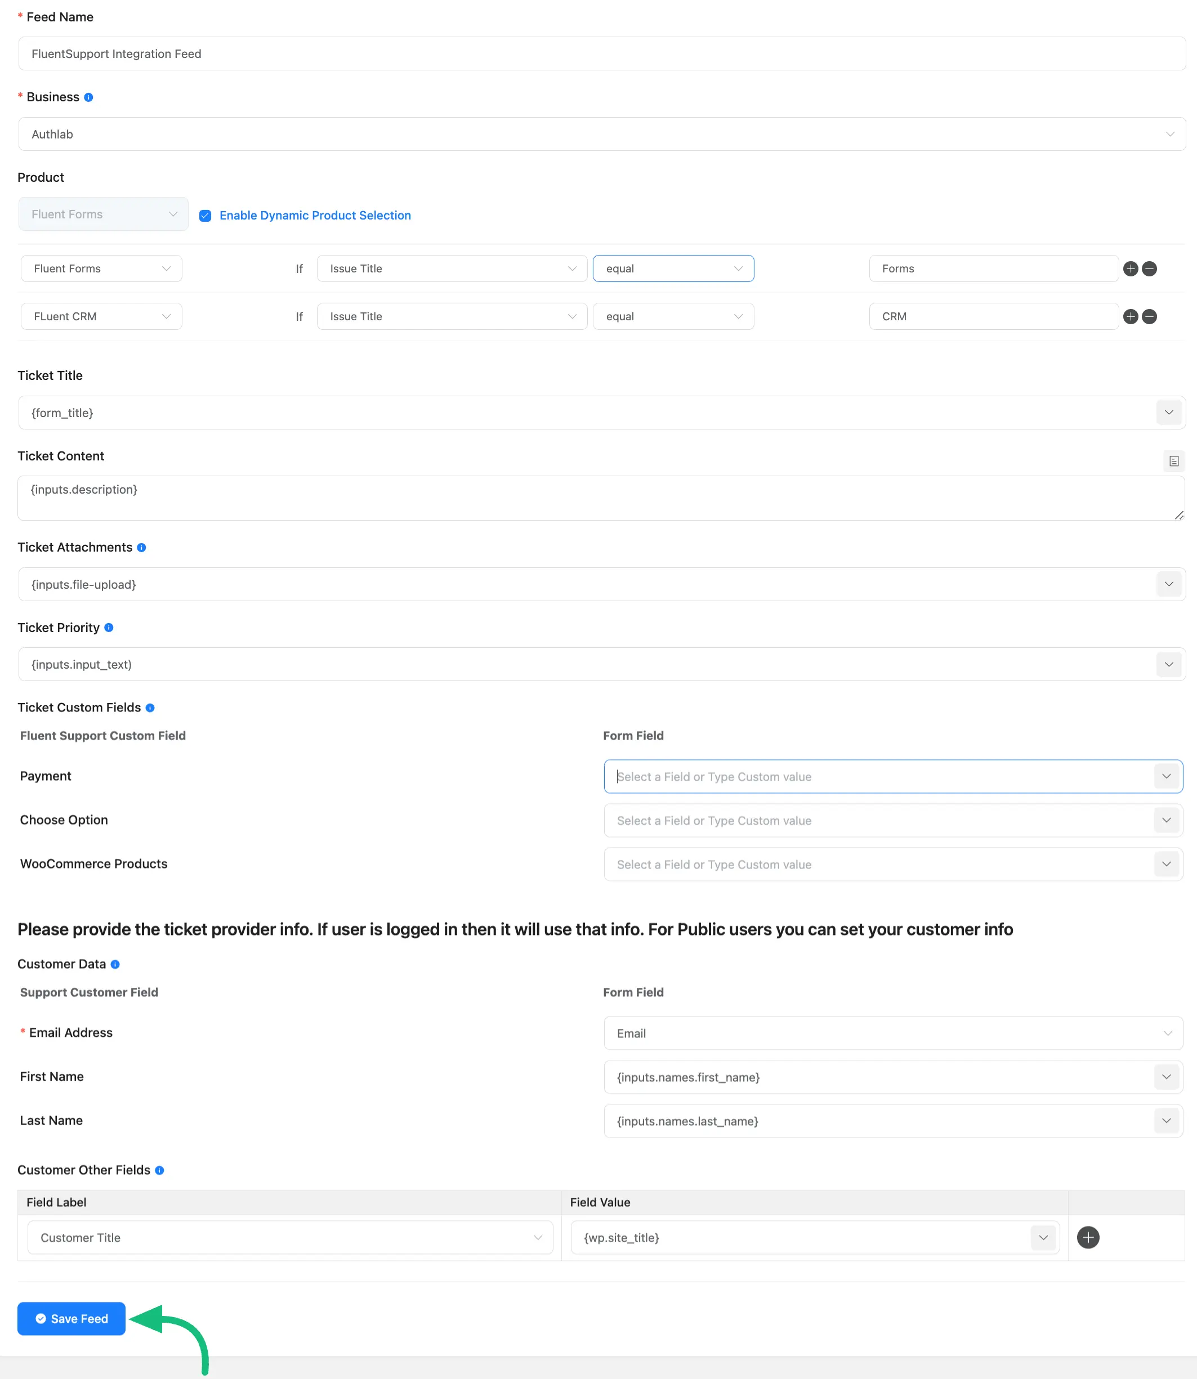The image size is (1197, 1379).
Task: Click Customer Data info icon
Action: pyautogui.click(x=115, y=964)
